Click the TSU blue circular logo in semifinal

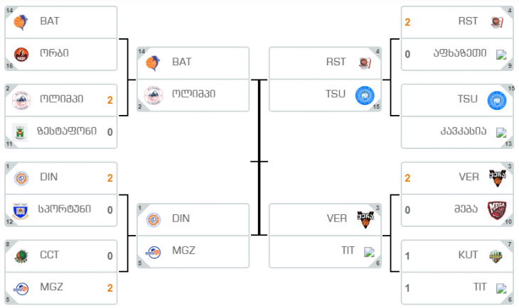(x=365, y=96)
